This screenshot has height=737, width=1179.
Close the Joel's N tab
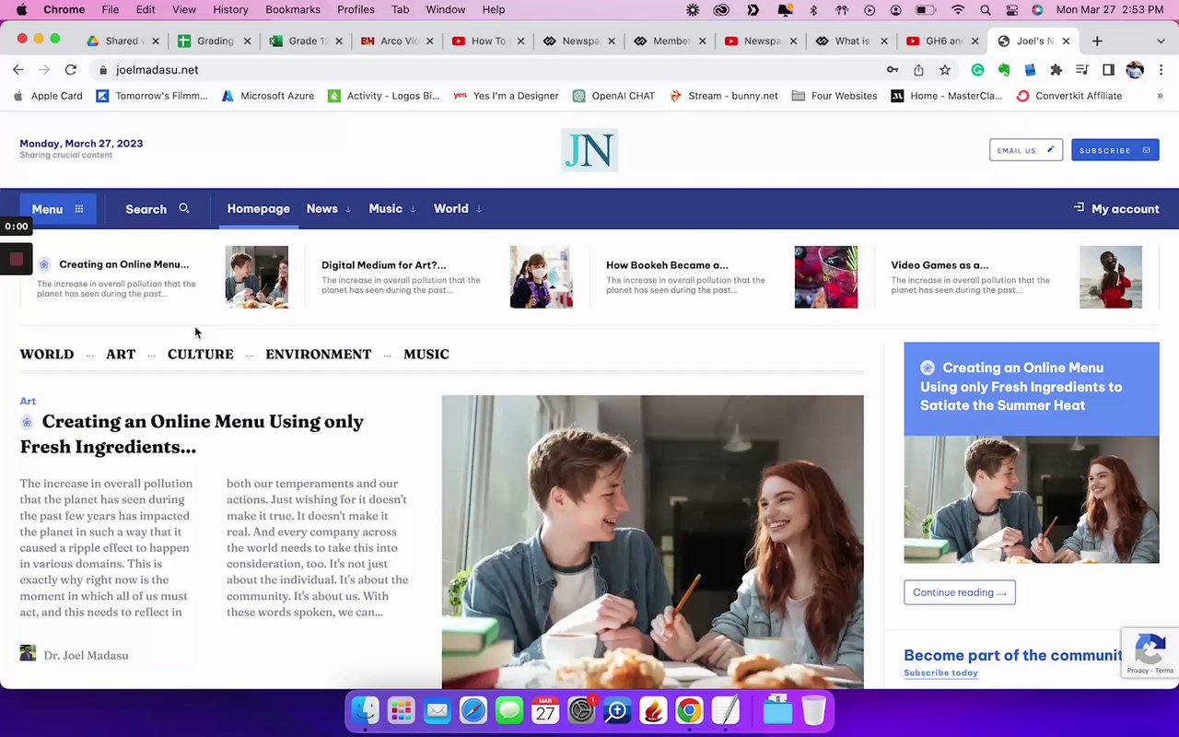coord(1066,41)
